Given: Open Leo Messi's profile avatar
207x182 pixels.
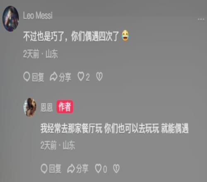Looking at the screenshot, I should point(11,19).
